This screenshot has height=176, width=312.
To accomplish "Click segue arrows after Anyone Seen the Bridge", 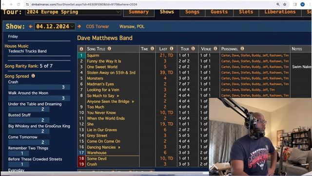I will pyautogui.click(x=133, y=102).
